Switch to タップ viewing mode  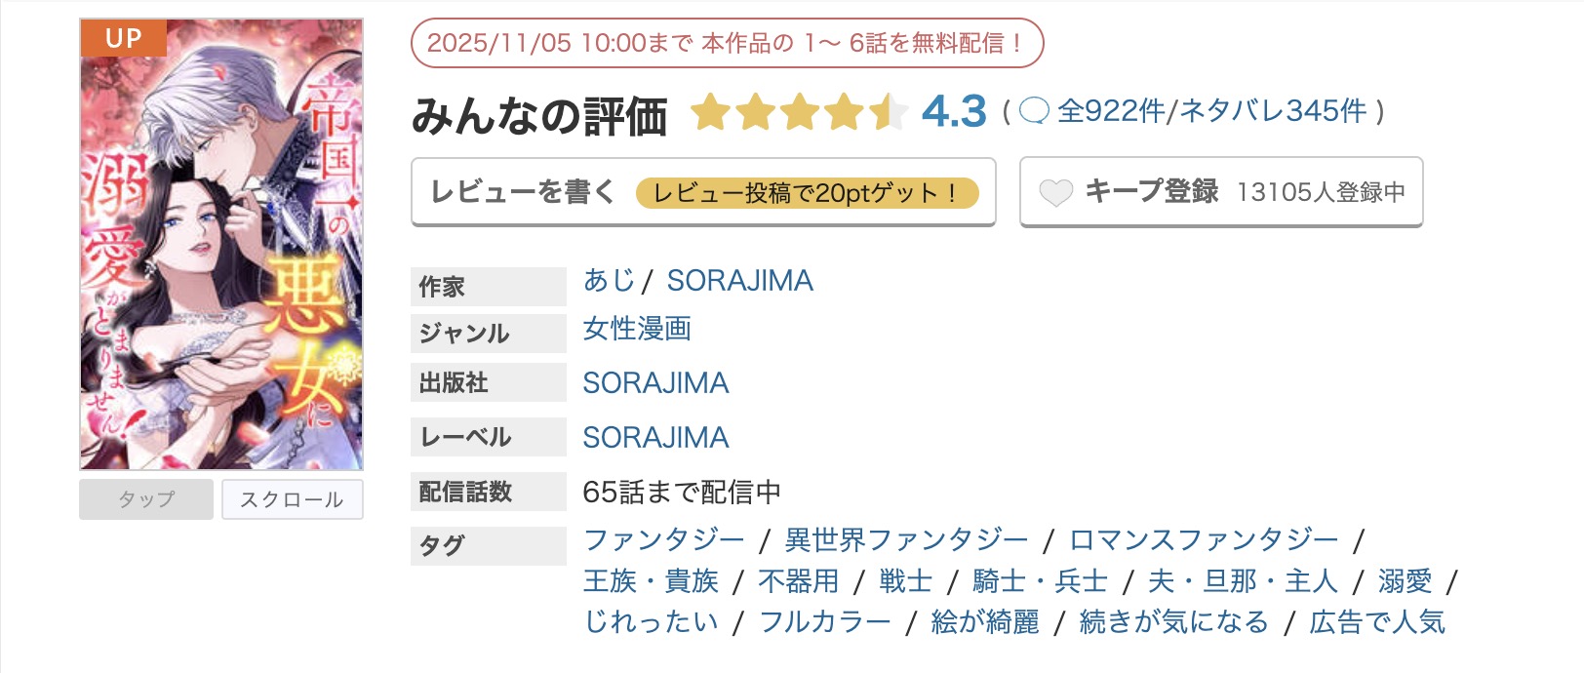[145, 499]
